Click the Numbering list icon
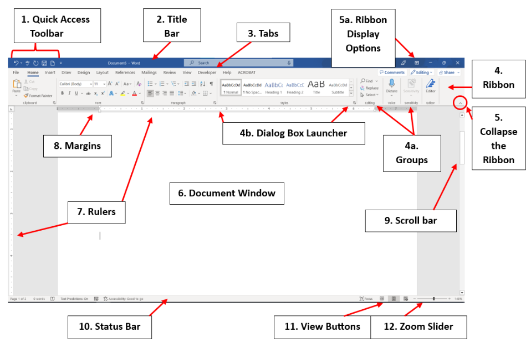Screen dimensions: 531x343 pyautogui.click(x=162, y=84)
